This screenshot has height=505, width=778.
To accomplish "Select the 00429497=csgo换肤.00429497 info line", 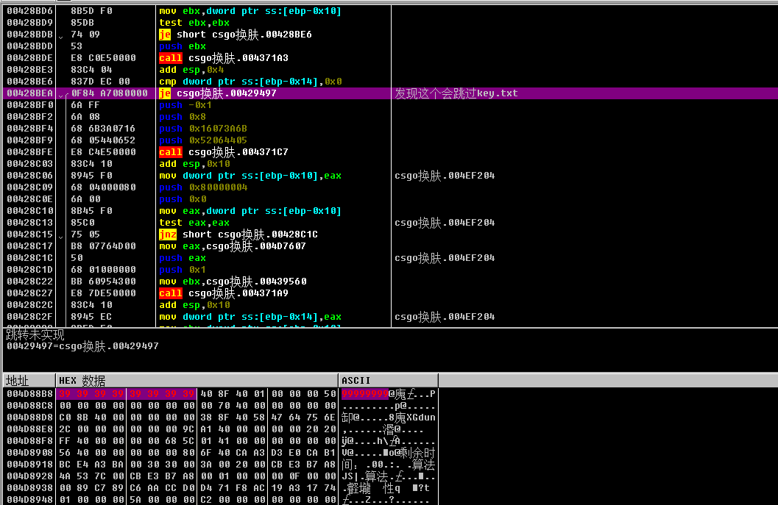I will click(82, 346).
